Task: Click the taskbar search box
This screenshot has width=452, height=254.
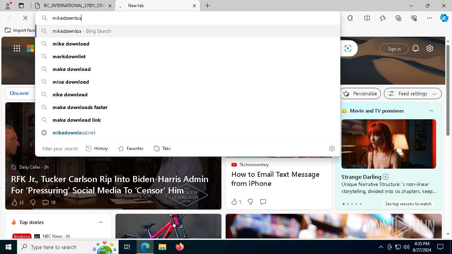Action: pyautogui.click(x=68, y=247)
